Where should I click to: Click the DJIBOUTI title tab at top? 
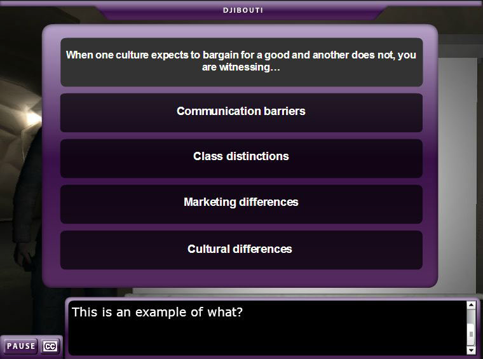pos(243,10)
